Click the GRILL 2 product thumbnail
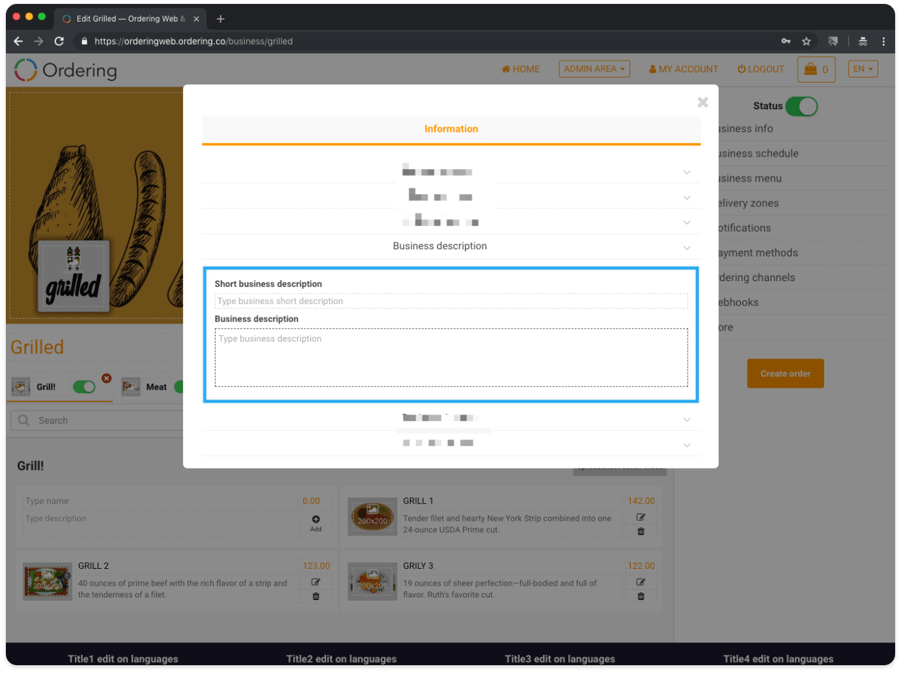 click(47, 582)
